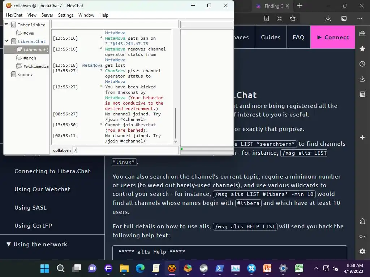Bookmark the page with the star icon
Screen dimensions: 370x277
coord(293,18)
